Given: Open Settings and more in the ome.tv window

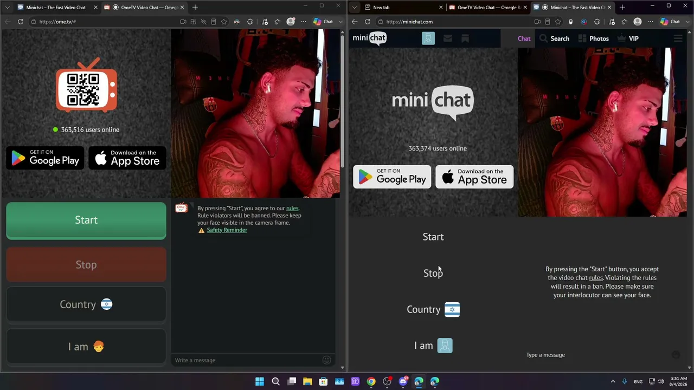Looking at the screenshot, I should click(x=304, y=22).
